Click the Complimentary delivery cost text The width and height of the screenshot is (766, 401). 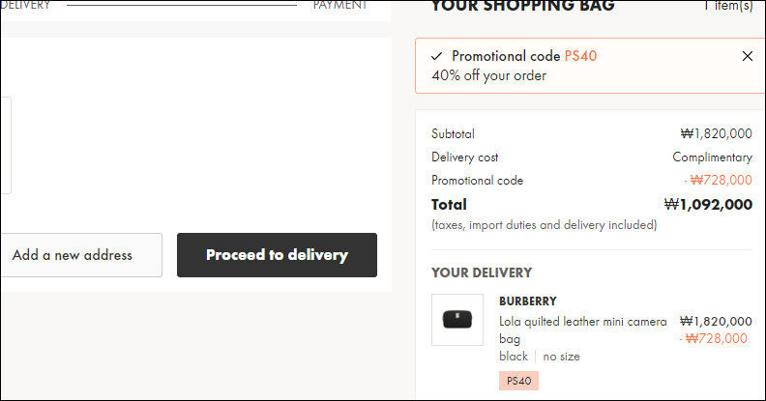pos(712,158)
